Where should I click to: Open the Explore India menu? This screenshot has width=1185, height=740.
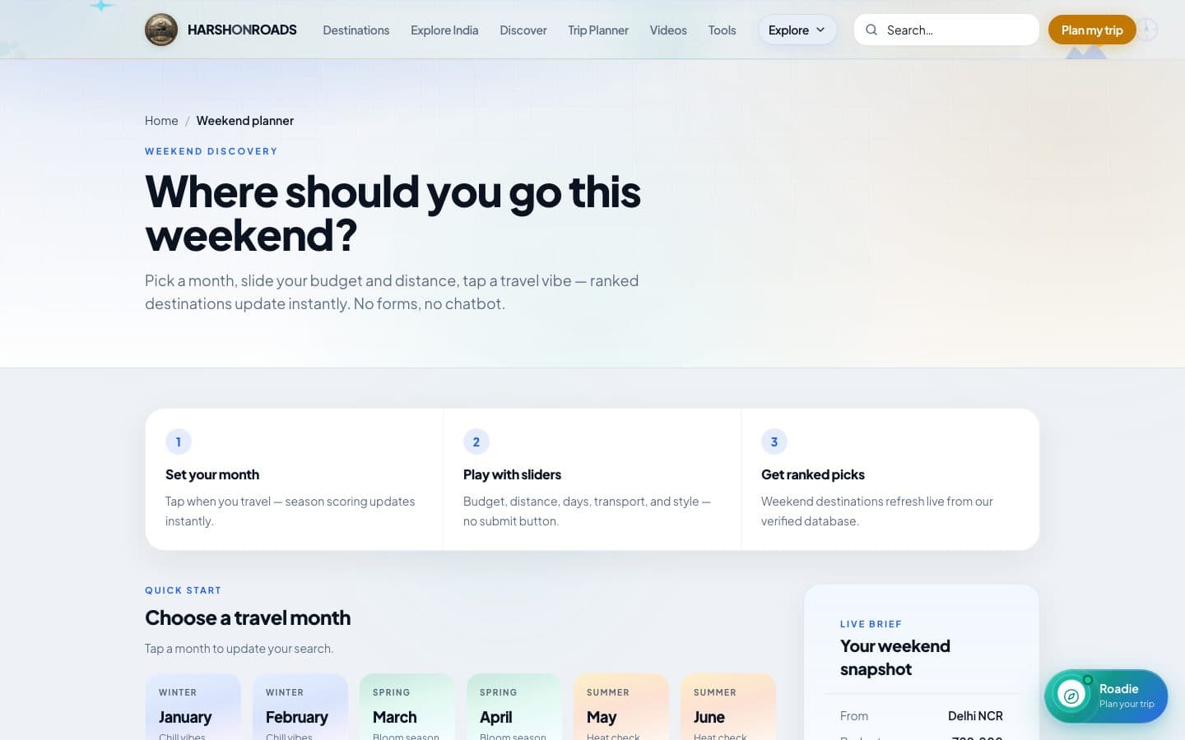444,30
